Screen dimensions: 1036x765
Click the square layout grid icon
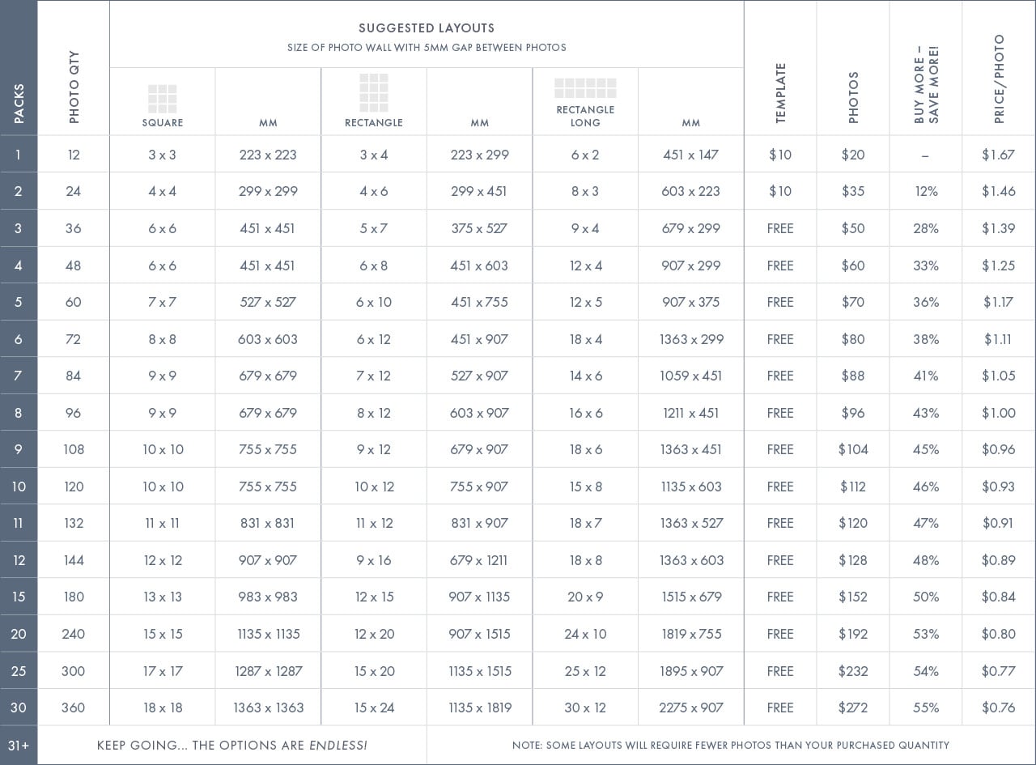162,99
